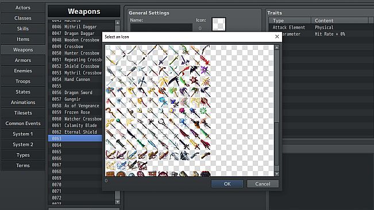This screenshot has height=210, width=374.
Task: Select the Attack Element Physical trait row
Action: 321,28
